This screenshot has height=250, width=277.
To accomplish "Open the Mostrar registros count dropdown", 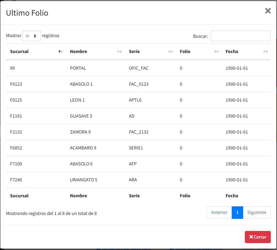I will pos(31,36).
